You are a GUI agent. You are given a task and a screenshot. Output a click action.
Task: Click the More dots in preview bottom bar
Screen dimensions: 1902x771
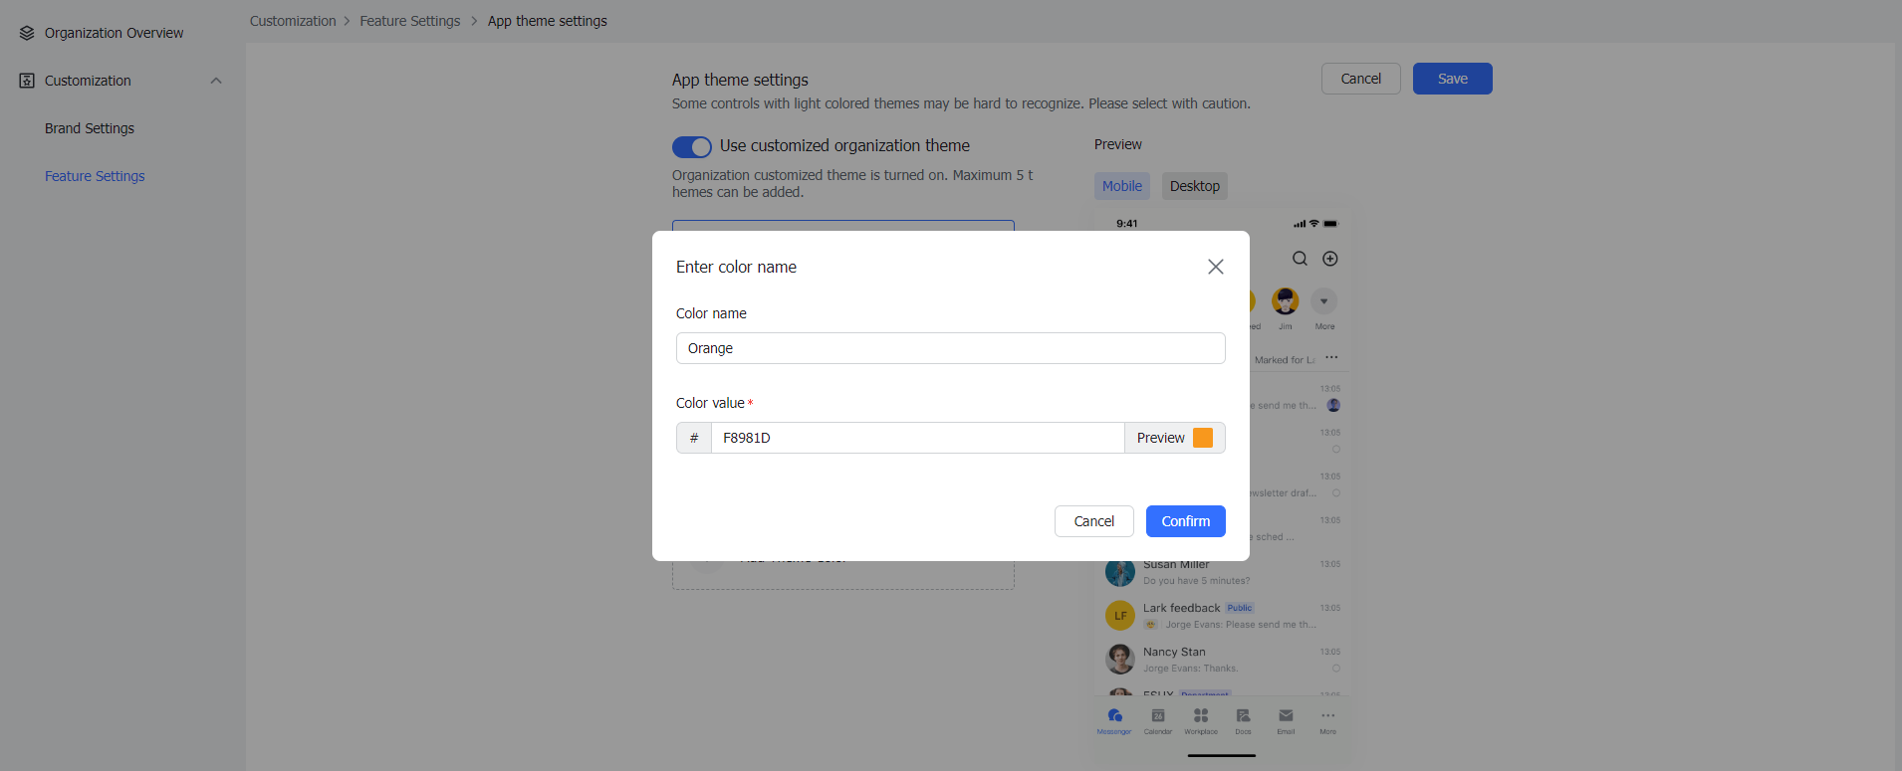1328,715
